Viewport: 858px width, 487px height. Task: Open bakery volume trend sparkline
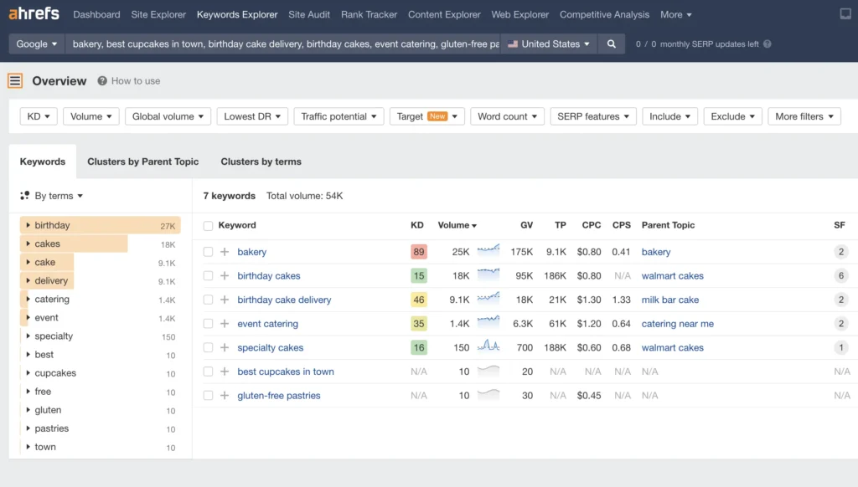coord(488,250)
